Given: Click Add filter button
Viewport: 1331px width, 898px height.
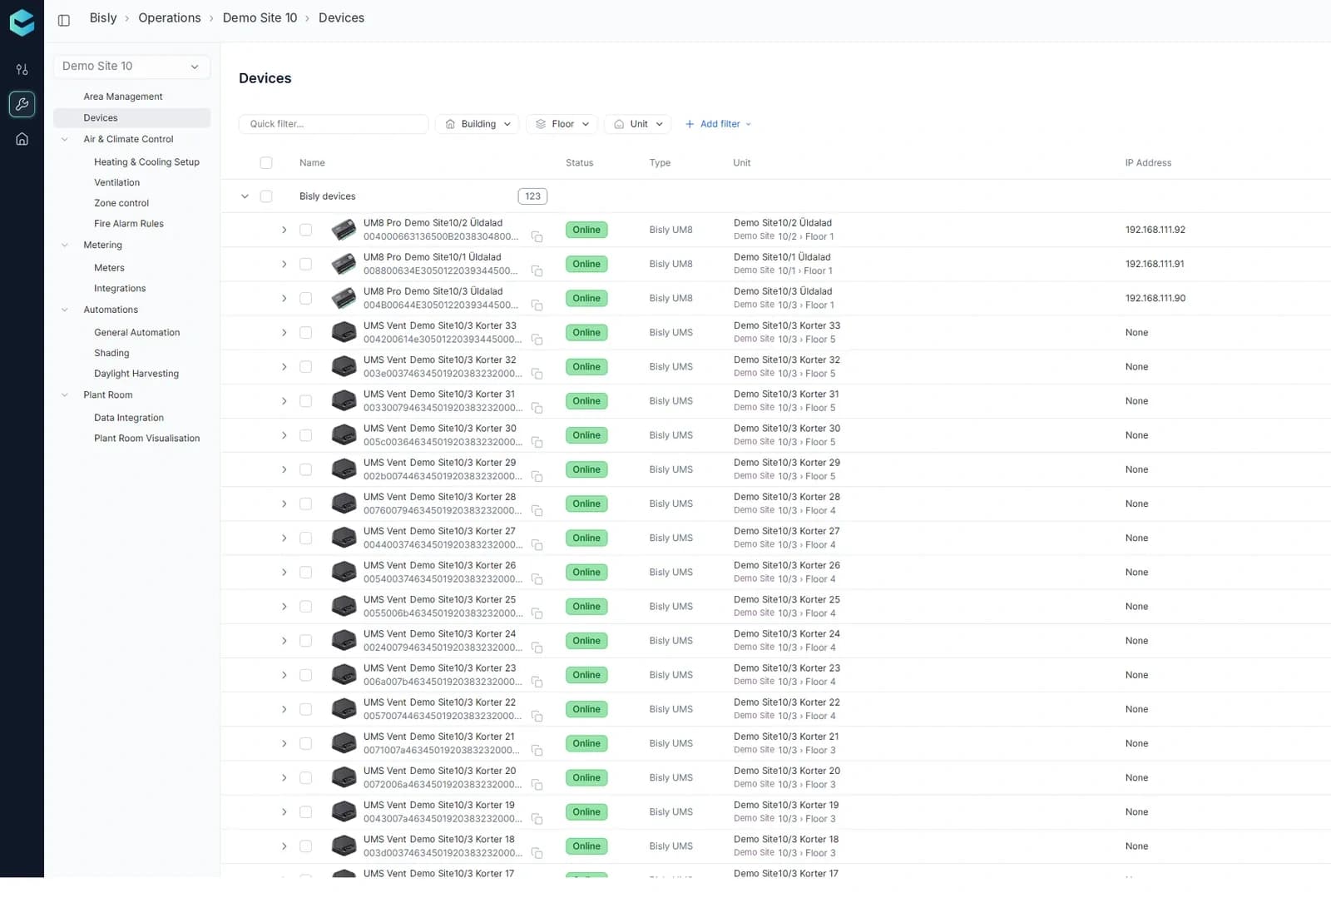Looking at the screenshot, I should [718, 124].
